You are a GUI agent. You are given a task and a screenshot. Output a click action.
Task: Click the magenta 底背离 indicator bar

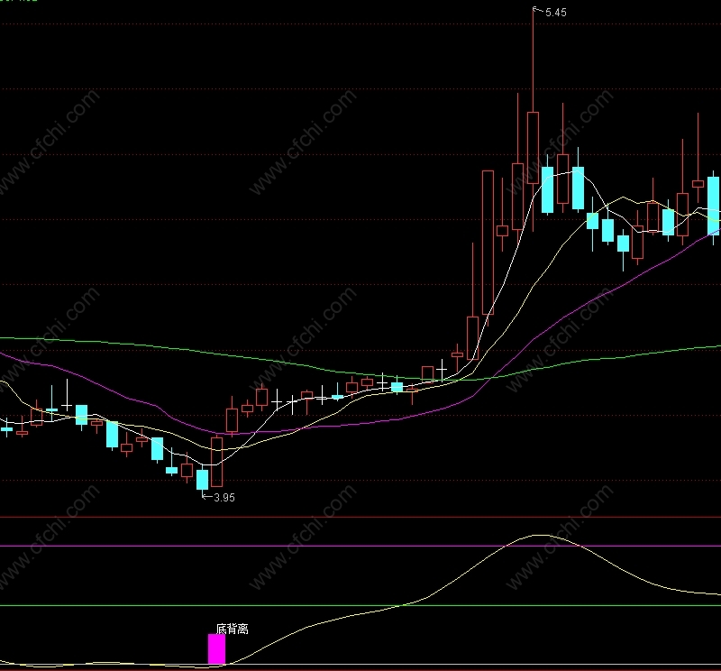point(216,649)
